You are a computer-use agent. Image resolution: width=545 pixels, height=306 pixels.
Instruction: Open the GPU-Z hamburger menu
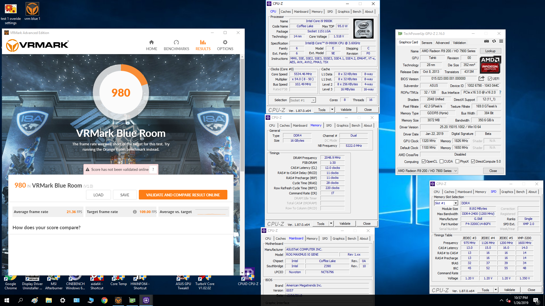pyautogui.click(x=501, y=41)
